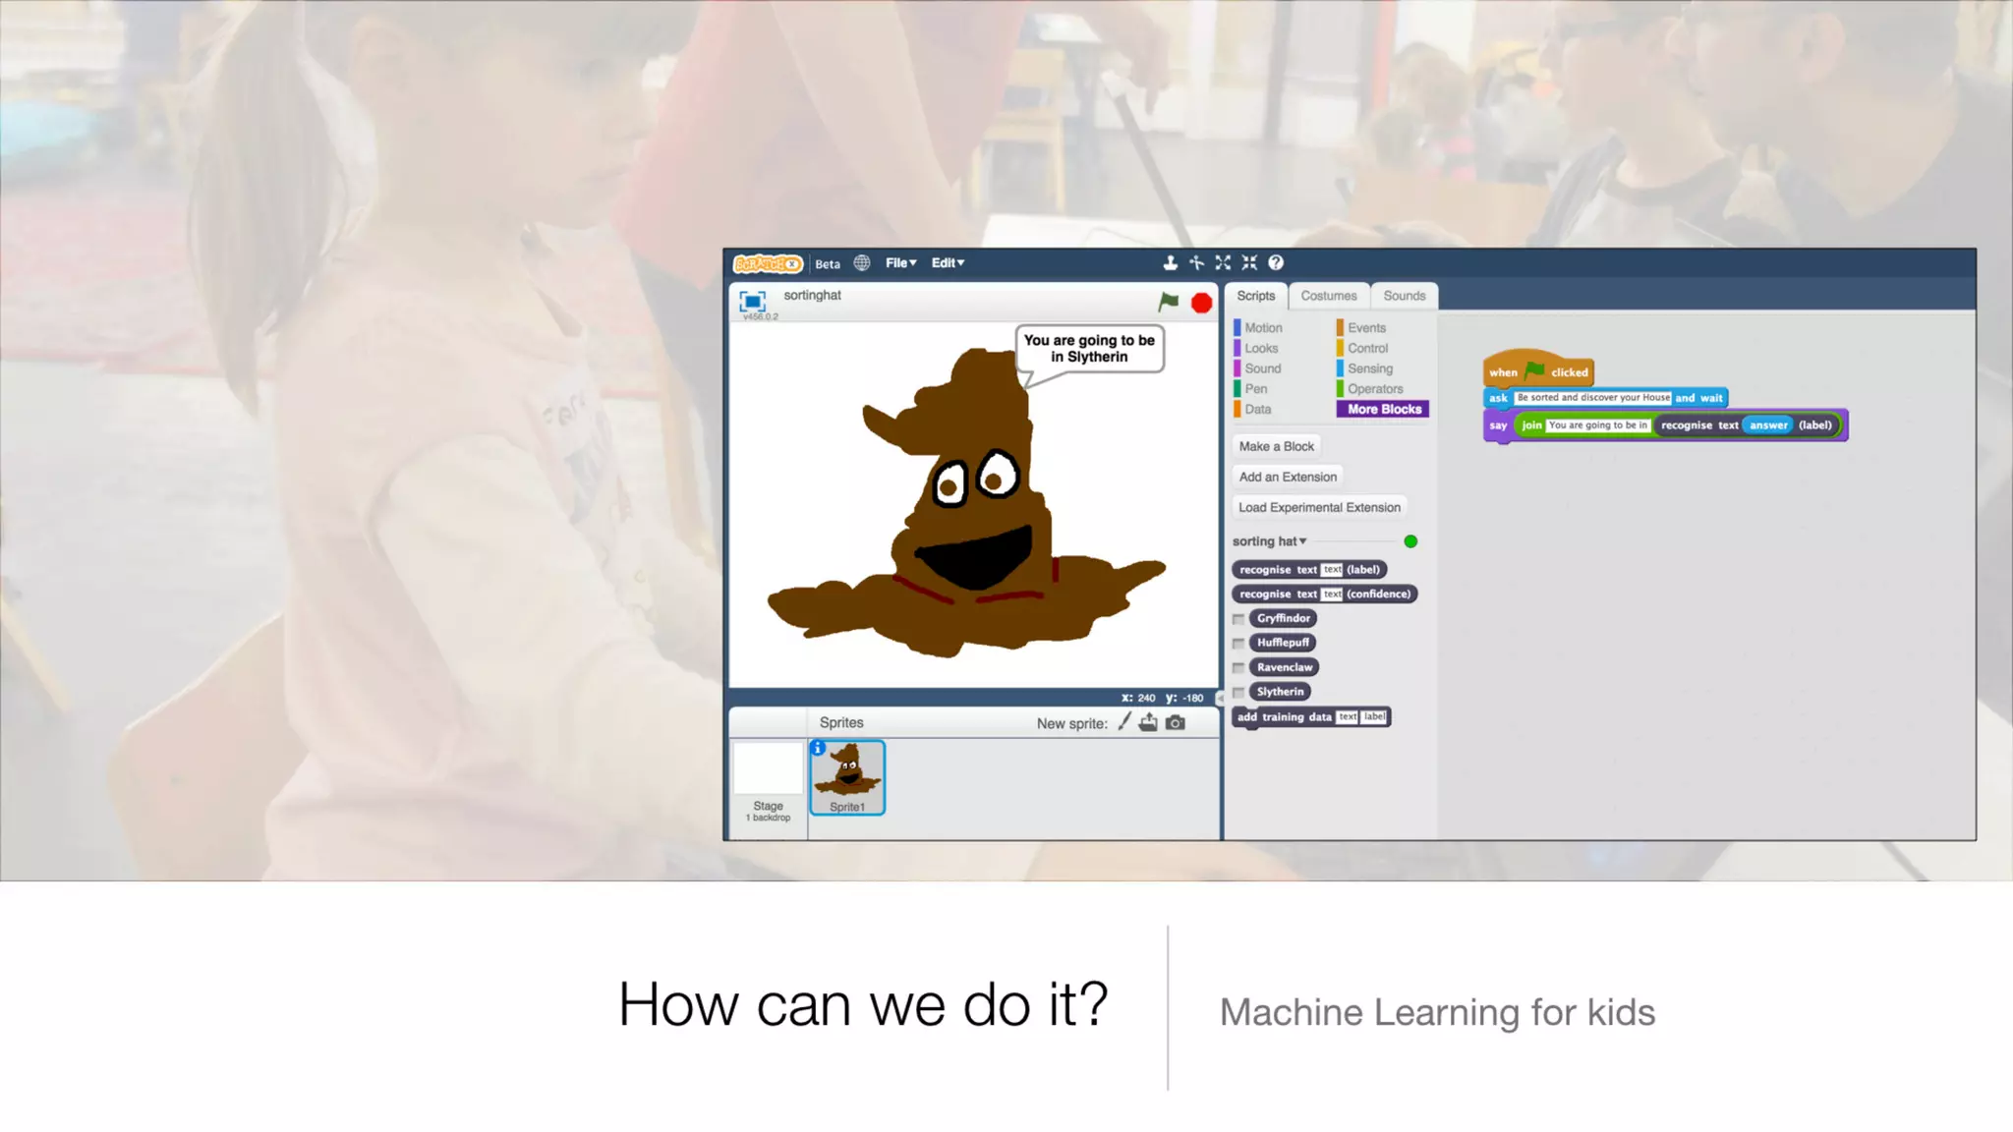Image resolution: width=2013 pixels, height=1132 pixels.
Task: Click the Ravenclaw reporter block
Action: (x=1284, y=667)
